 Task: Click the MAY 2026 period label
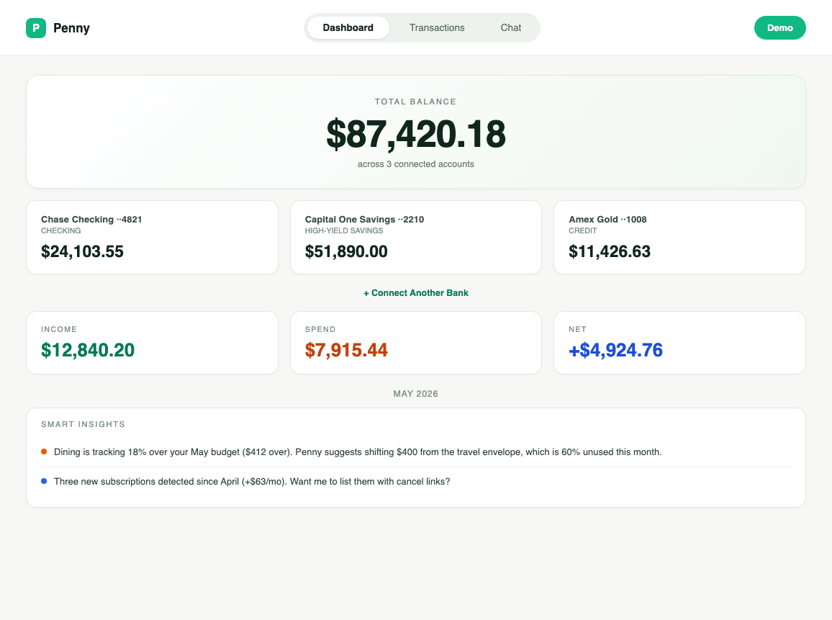[x=416, y=393]
